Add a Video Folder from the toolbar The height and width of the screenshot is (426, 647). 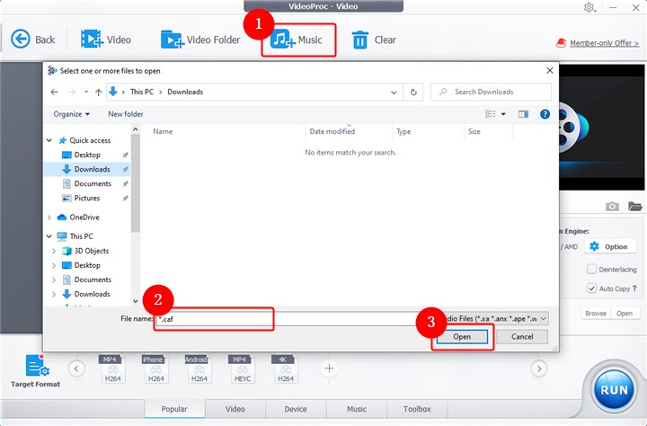point(200,40)
